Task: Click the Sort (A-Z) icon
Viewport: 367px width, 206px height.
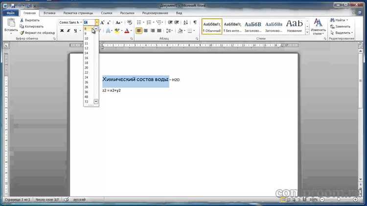Action: click(x=185, y=23)
